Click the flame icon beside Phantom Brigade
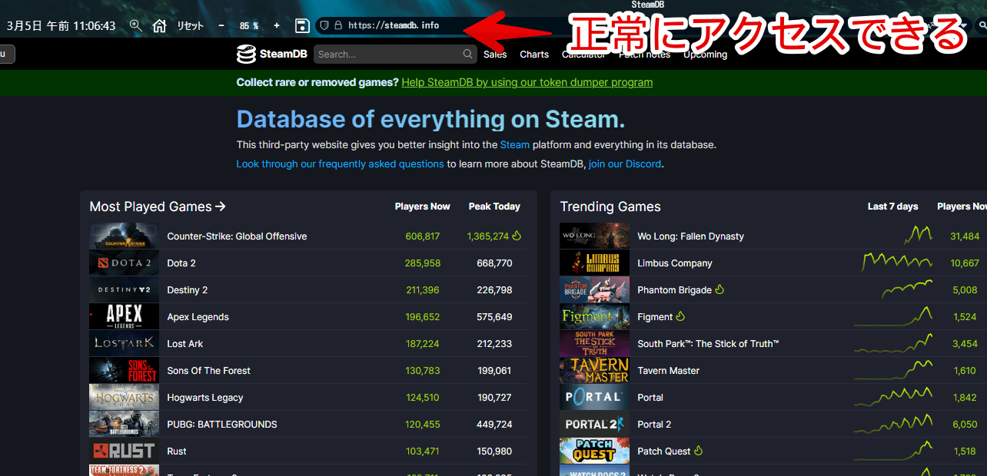This screenshot has height=476, width=987. click(x=719, y=289)
